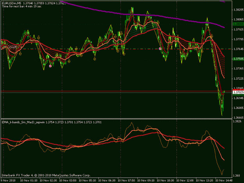Click the '10 Nov 09:10' time label
The width and height of the screenshot is (244, 183).
(146, 181)
